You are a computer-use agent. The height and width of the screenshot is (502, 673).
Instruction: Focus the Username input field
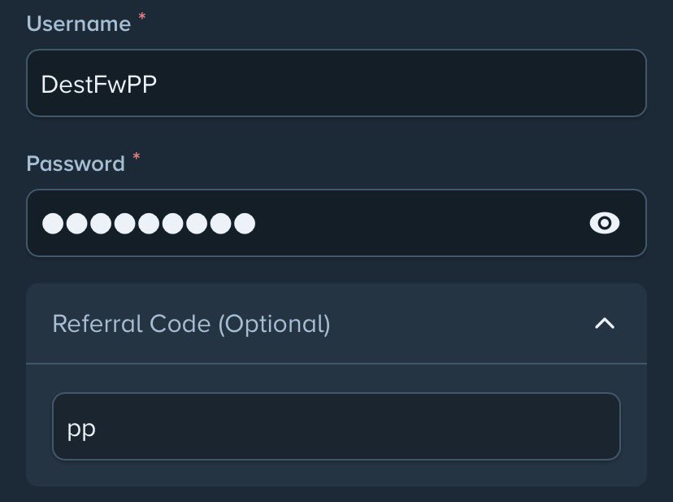pos(336,83)
